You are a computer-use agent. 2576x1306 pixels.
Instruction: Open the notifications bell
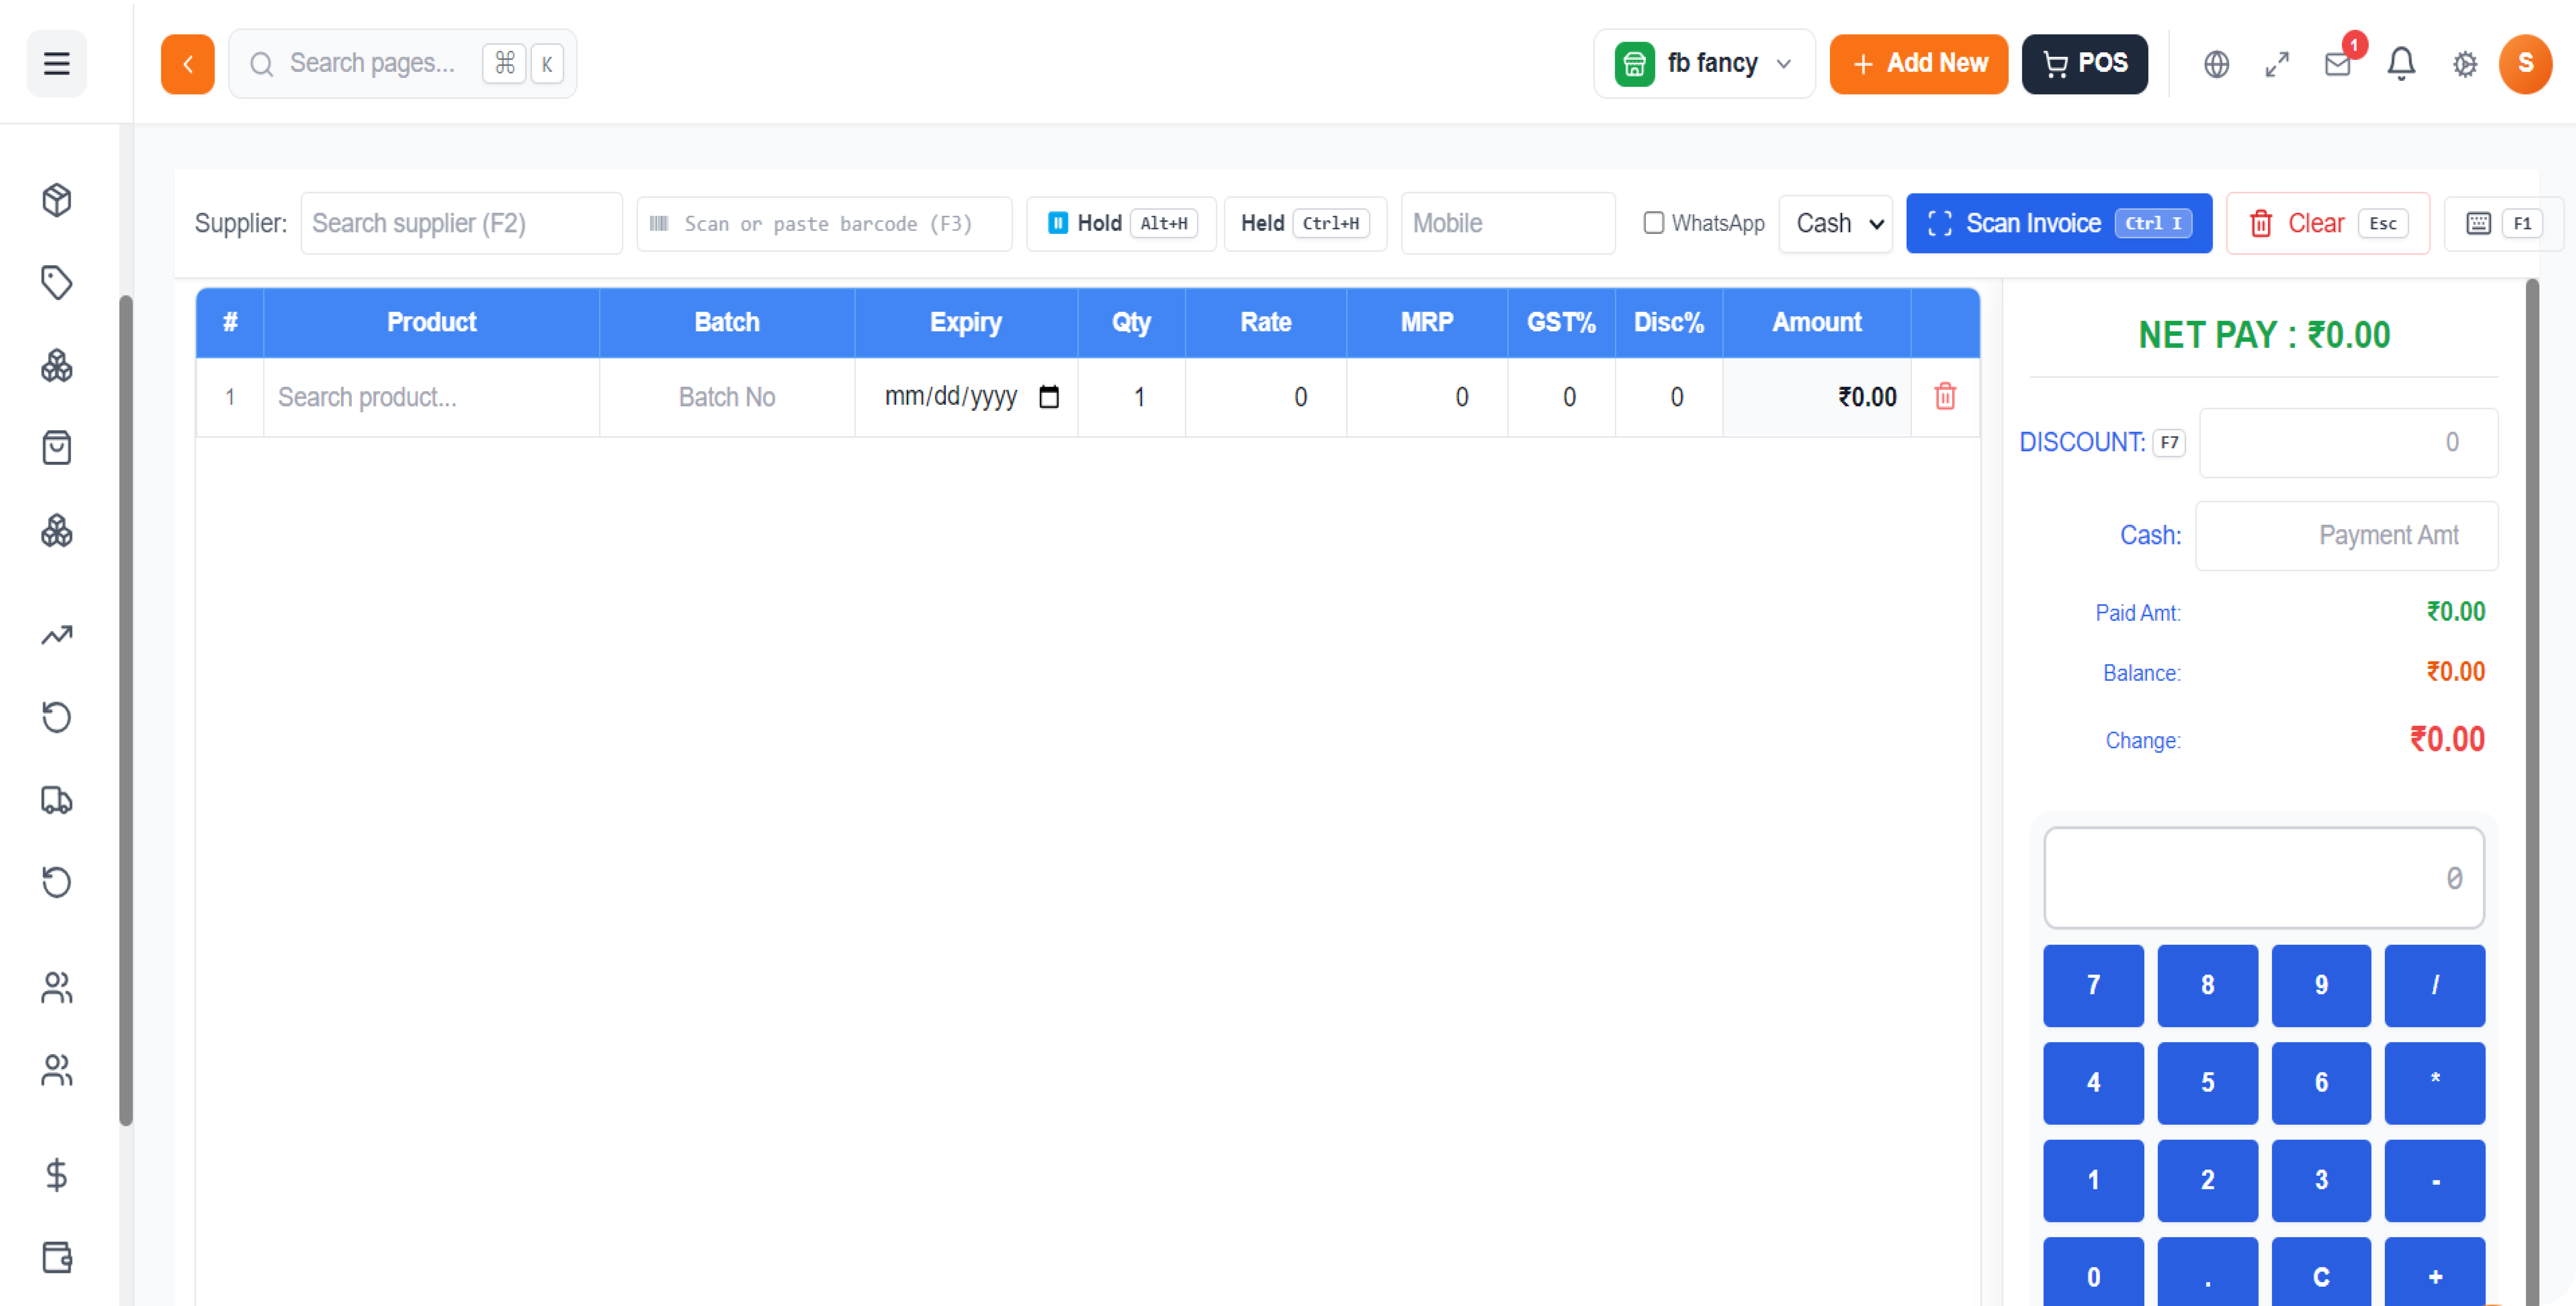coord(2401,64)
